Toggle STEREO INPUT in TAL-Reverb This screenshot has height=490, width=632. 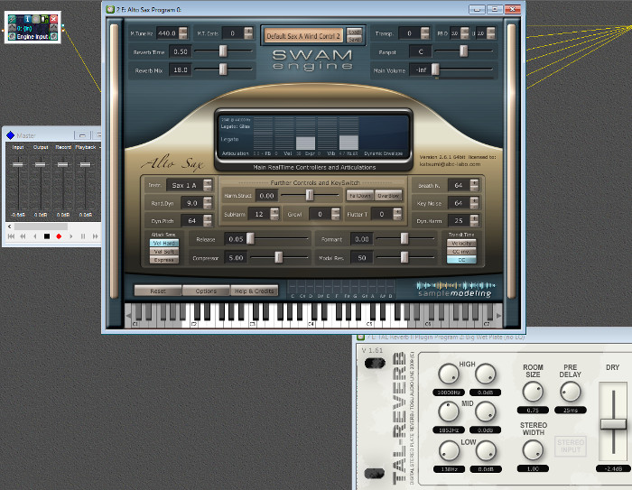571,446
